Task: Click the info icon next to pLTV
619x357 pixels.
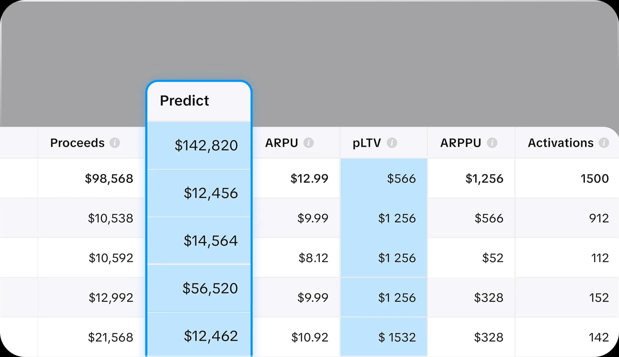Action: tap(392, 143)
